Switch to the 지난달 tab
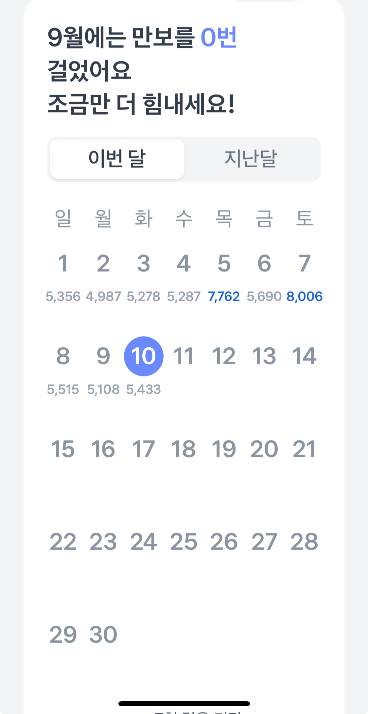 tap(251, 159)
